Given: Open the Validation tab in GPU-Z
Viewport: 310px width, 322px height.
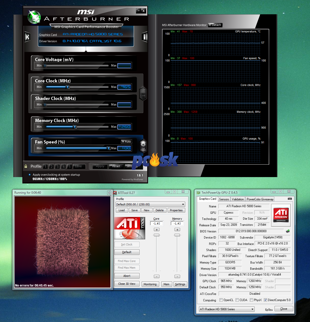Looking at the screenshot, I should point(238,199).
